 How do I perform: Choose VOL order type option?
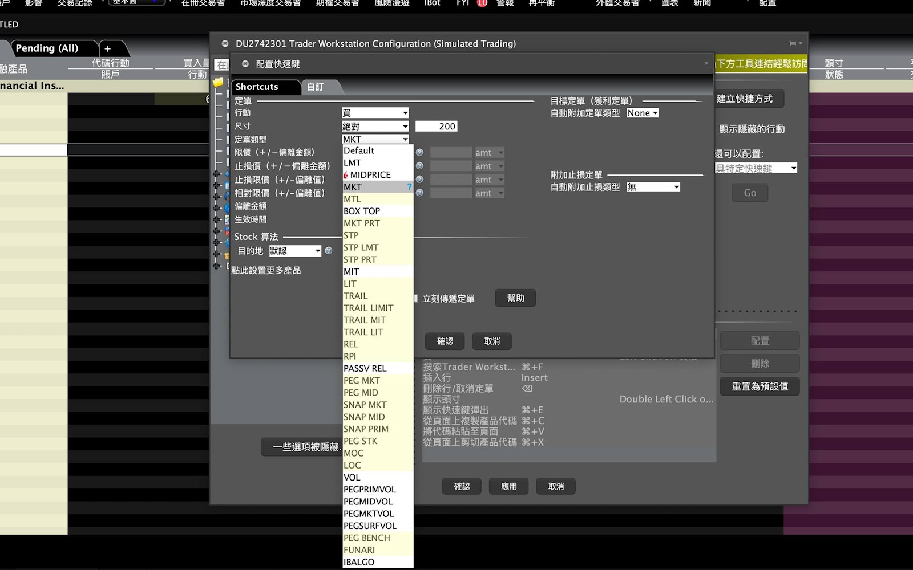377,478
